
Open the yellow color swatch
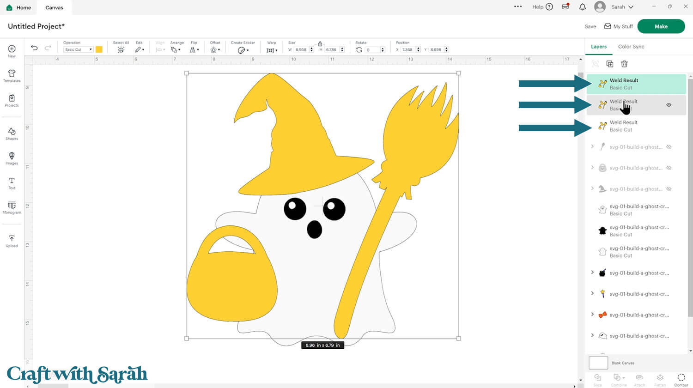99,49
